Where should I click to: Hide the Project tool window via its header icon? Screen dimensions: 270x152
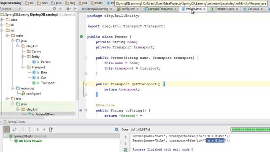click(x=75, y=8)
